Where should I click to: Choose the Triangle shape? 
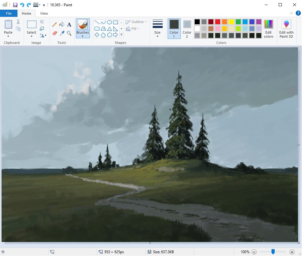[109, 29]
